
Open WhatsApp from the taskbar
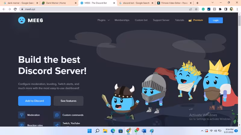136,131
